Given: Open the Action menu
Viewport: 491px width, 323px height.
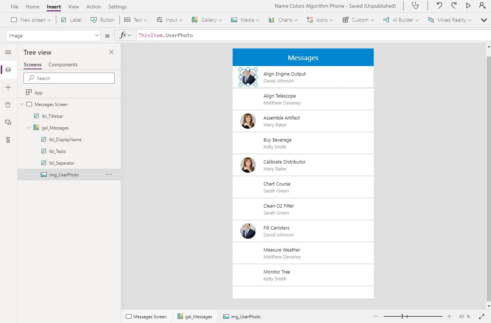Looking at the screenshot, I should coord(93,6).
